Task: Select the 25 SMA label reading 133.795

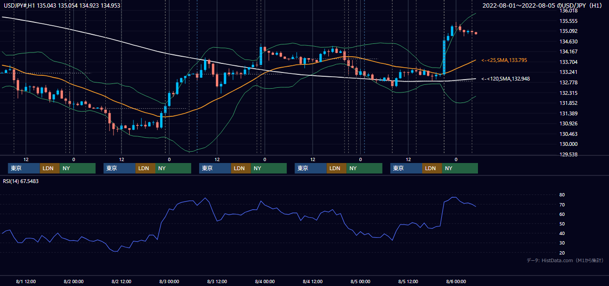Action: [505, 60]
